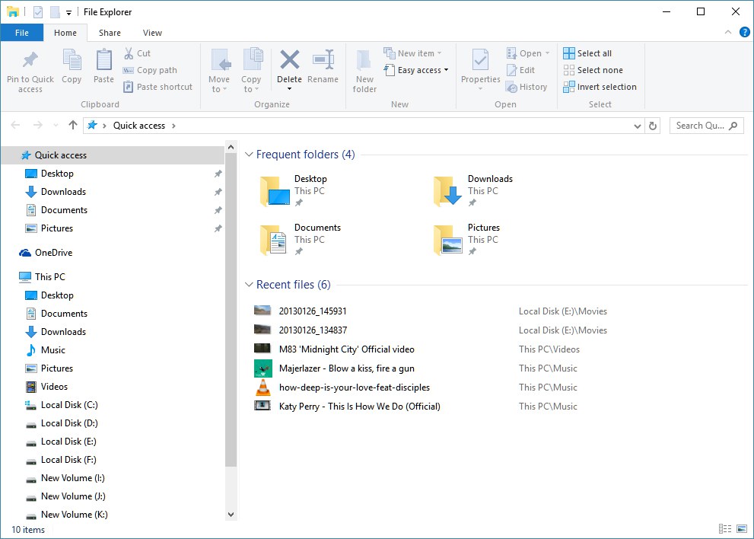Click the Paste clipboard icon
The height and width of the screenshot is (539, 754).
pyautogui.click(x=103, y=59)
